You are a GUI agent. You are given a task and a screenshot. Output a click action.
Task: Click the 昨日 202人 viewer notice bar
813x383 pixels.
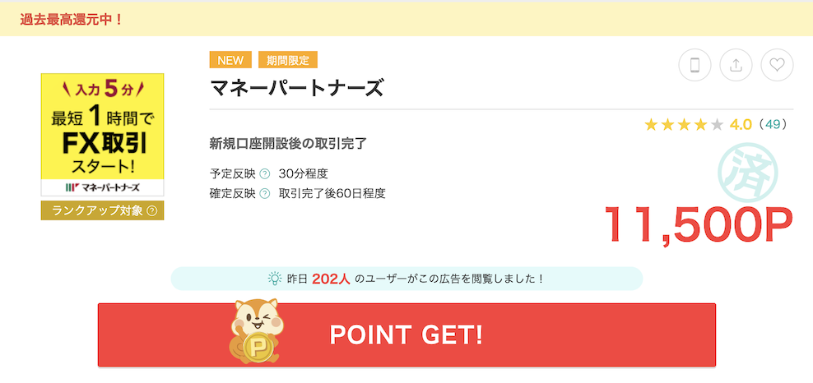406,279
